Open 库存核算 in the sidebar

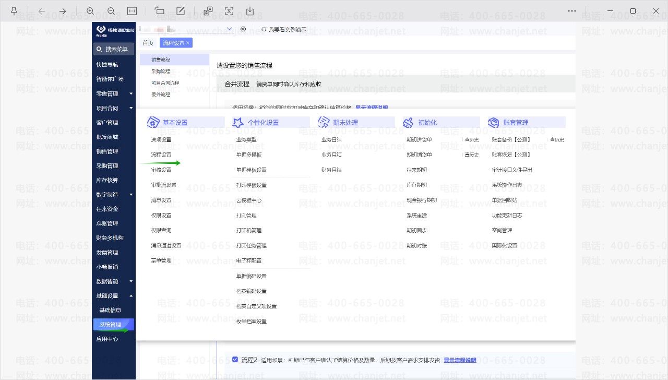(x=107, y=180)
